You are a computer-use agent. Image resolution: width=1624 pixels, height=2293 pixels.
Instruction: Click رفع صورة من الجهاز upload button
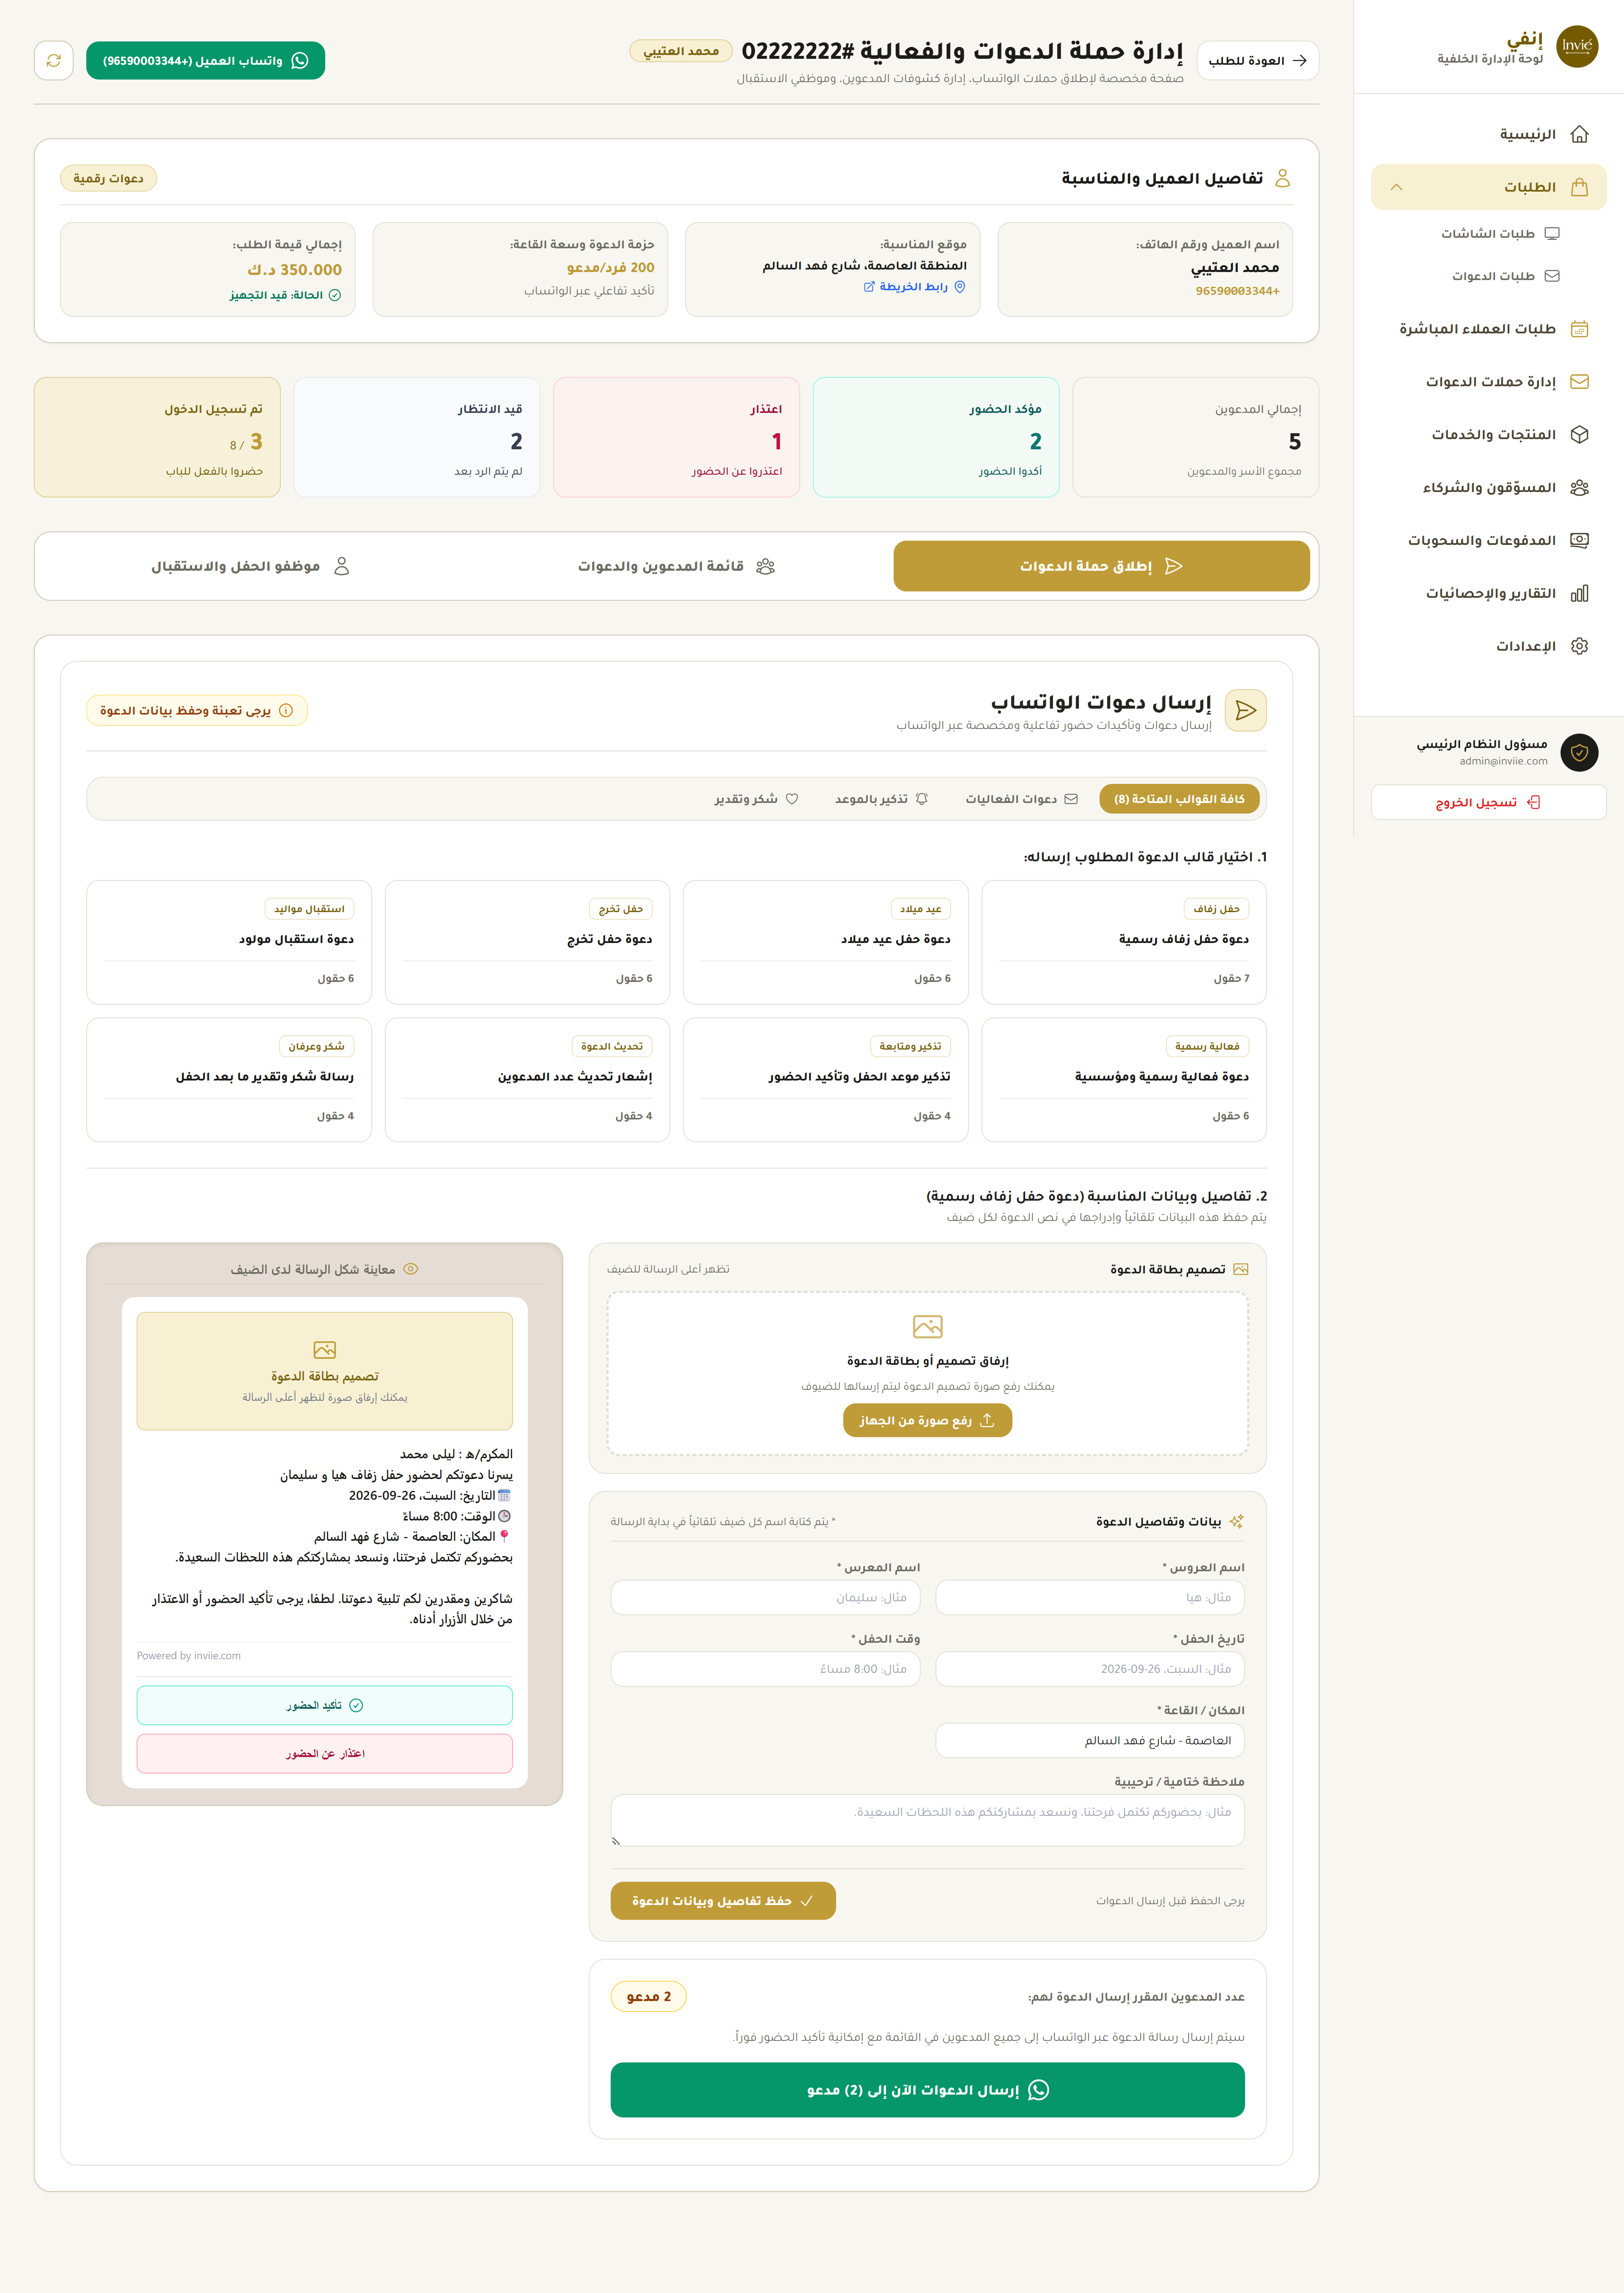click(x=928, y=1421)
